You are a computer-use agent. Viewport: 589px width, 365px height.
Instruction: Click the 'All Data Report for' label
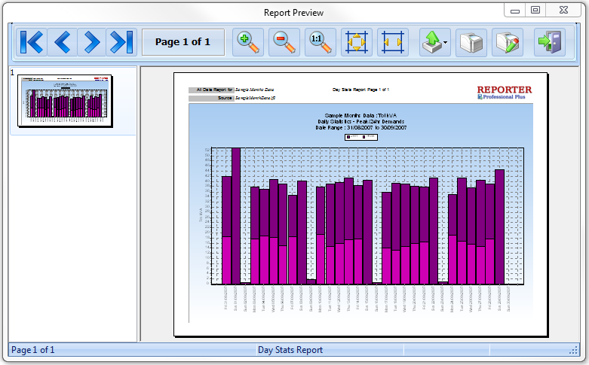[211, 90]
